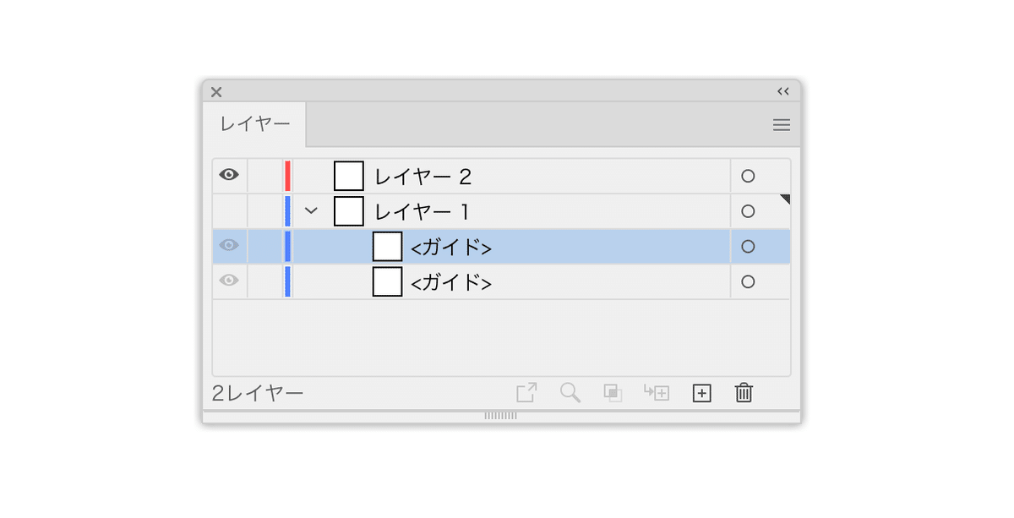The height and width of the screenshot is (518, 1014).
Task: Show the hidden bottom ガイド entry
Action: coord(227,281)
